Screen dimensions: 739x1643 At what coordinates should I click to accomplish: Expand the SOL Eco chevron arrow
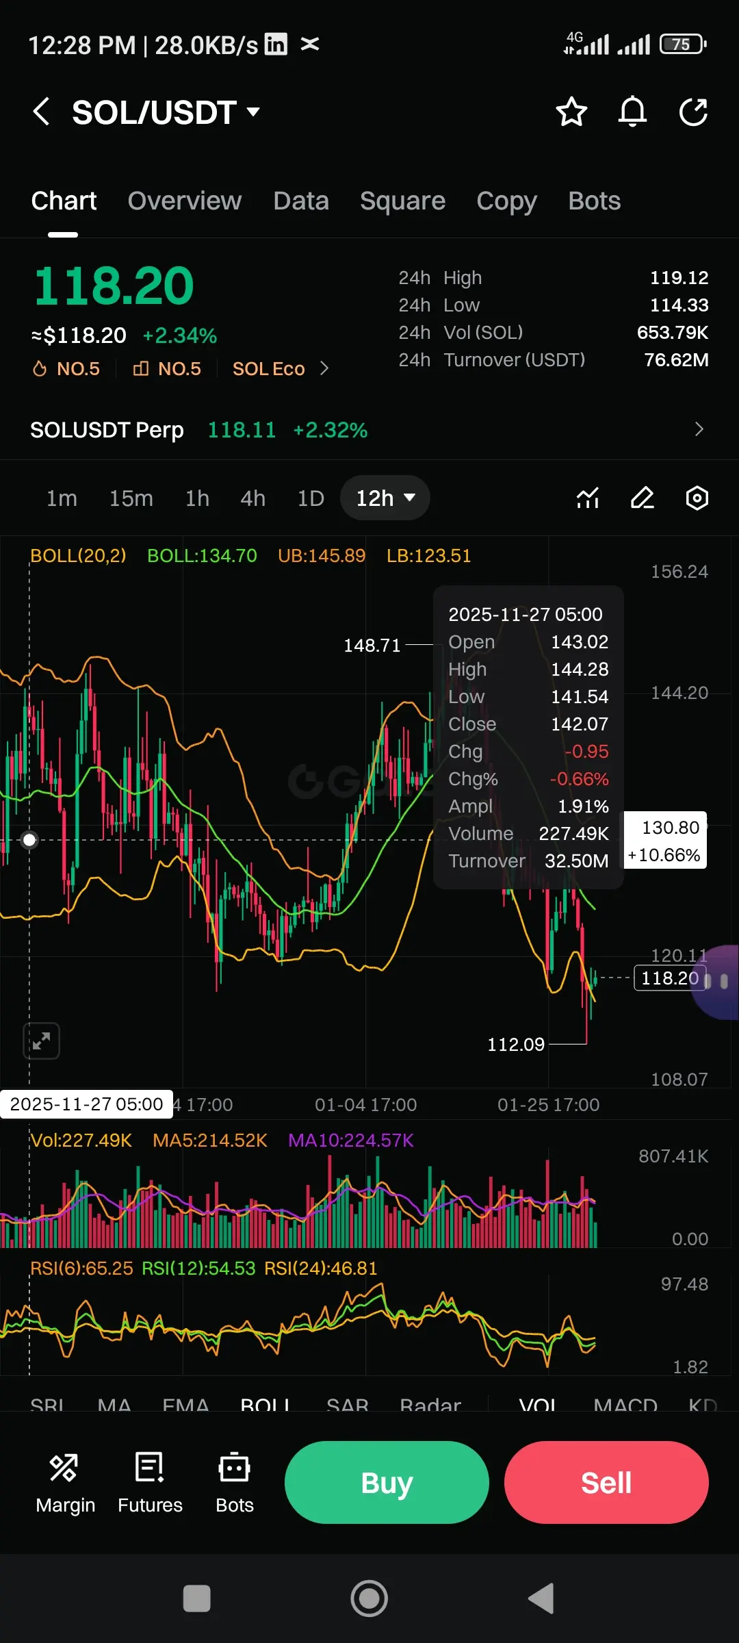(324, 369)
